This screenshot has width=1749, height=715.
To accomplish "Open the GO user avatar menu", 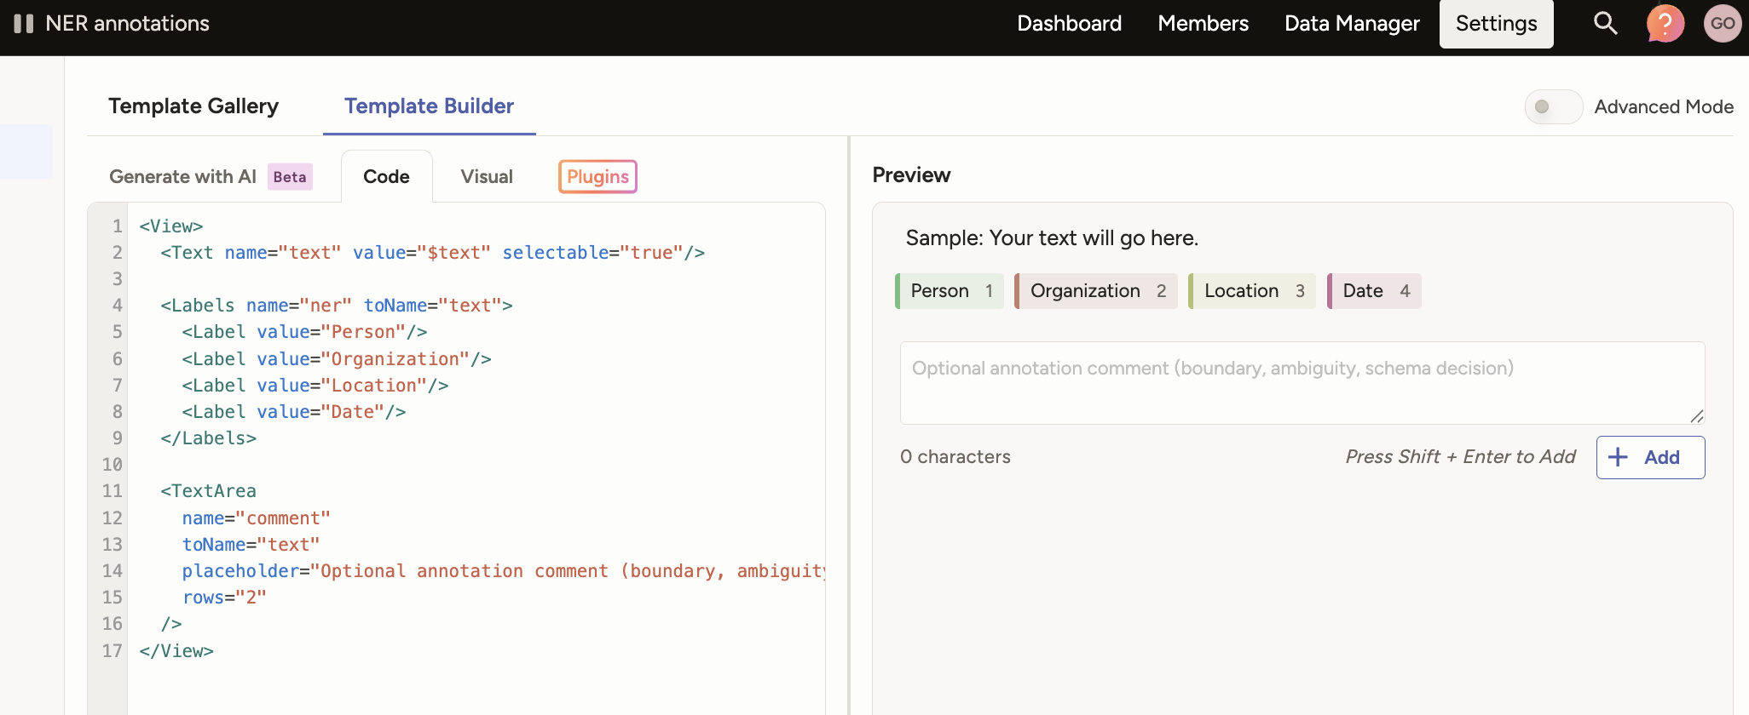I will click(1722, 23).
